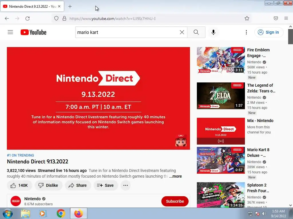Viewport: 293px width, 219px height.
Task: Open the Mix - Nintendo playlist thumbnail
Action: point(221,131)
